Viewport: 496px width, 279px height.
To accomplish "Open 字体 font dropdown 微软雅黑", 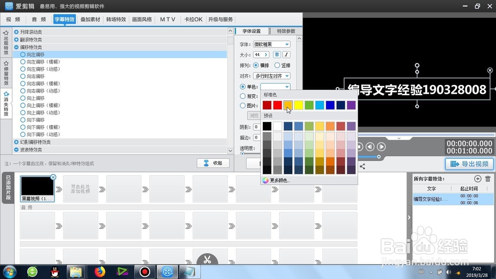I will pos(272,44).
